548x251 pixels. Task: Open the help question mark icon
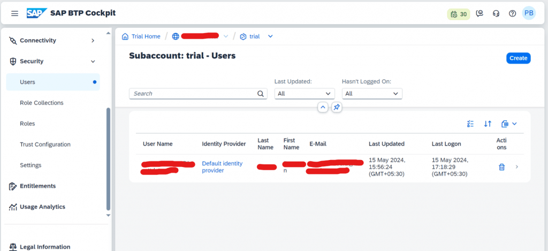(x=512, y=13)
